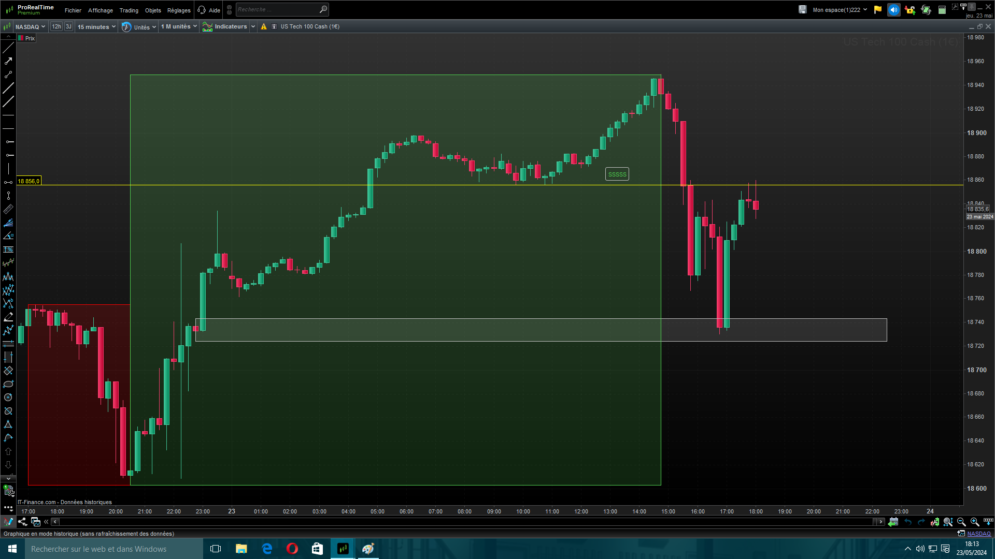The height and width of the screenshot is (559, 995).
Task: Click the undo arrow icon
Action: tap(908, 522)
